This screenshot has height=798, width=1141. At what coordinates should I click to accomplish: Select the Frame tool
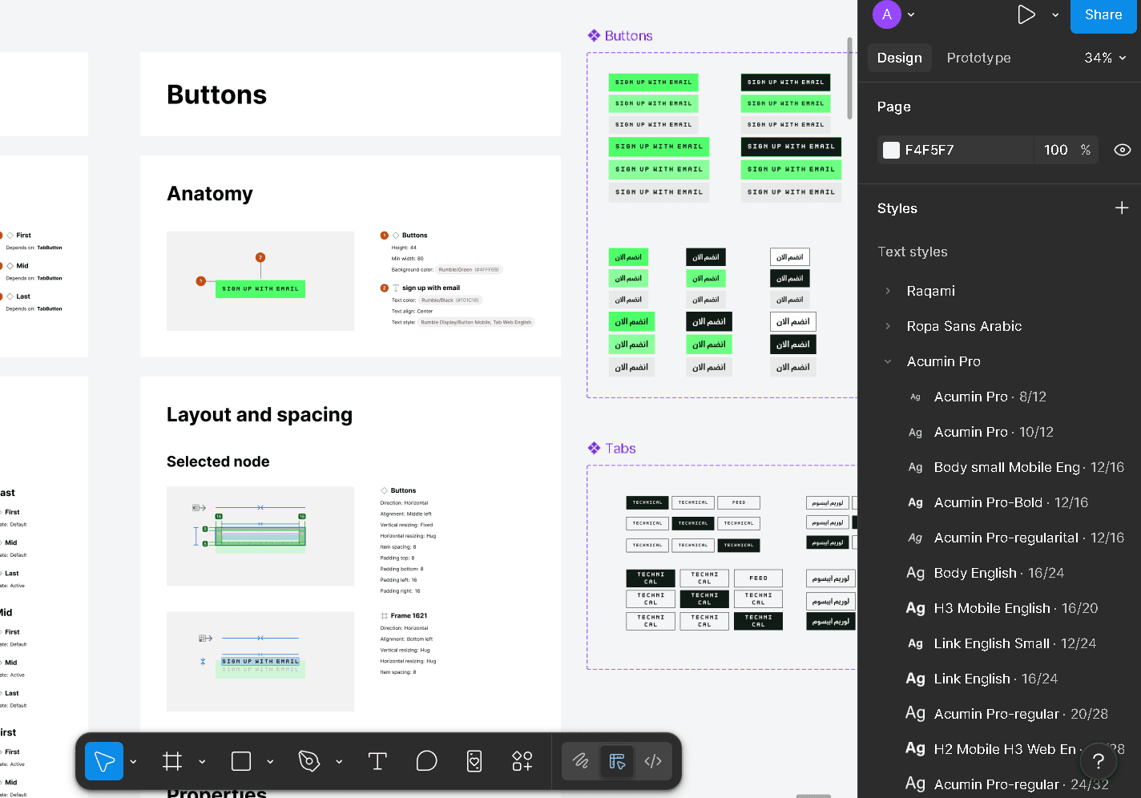172,761
